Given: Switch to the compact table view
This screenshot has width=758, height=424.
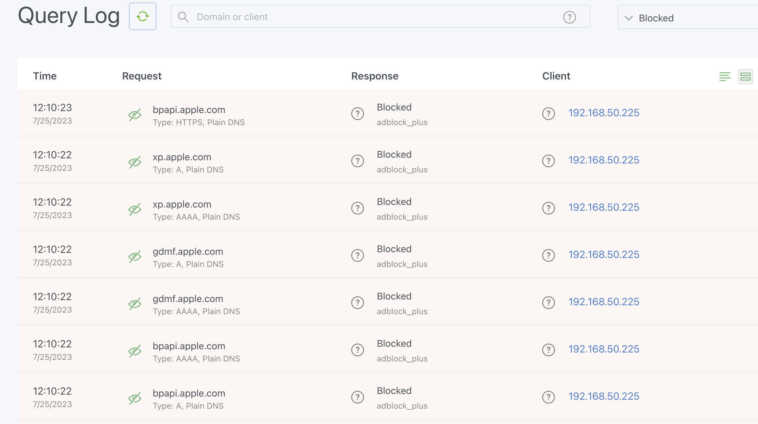Looking at the screenshot, I should click(725, 77).
